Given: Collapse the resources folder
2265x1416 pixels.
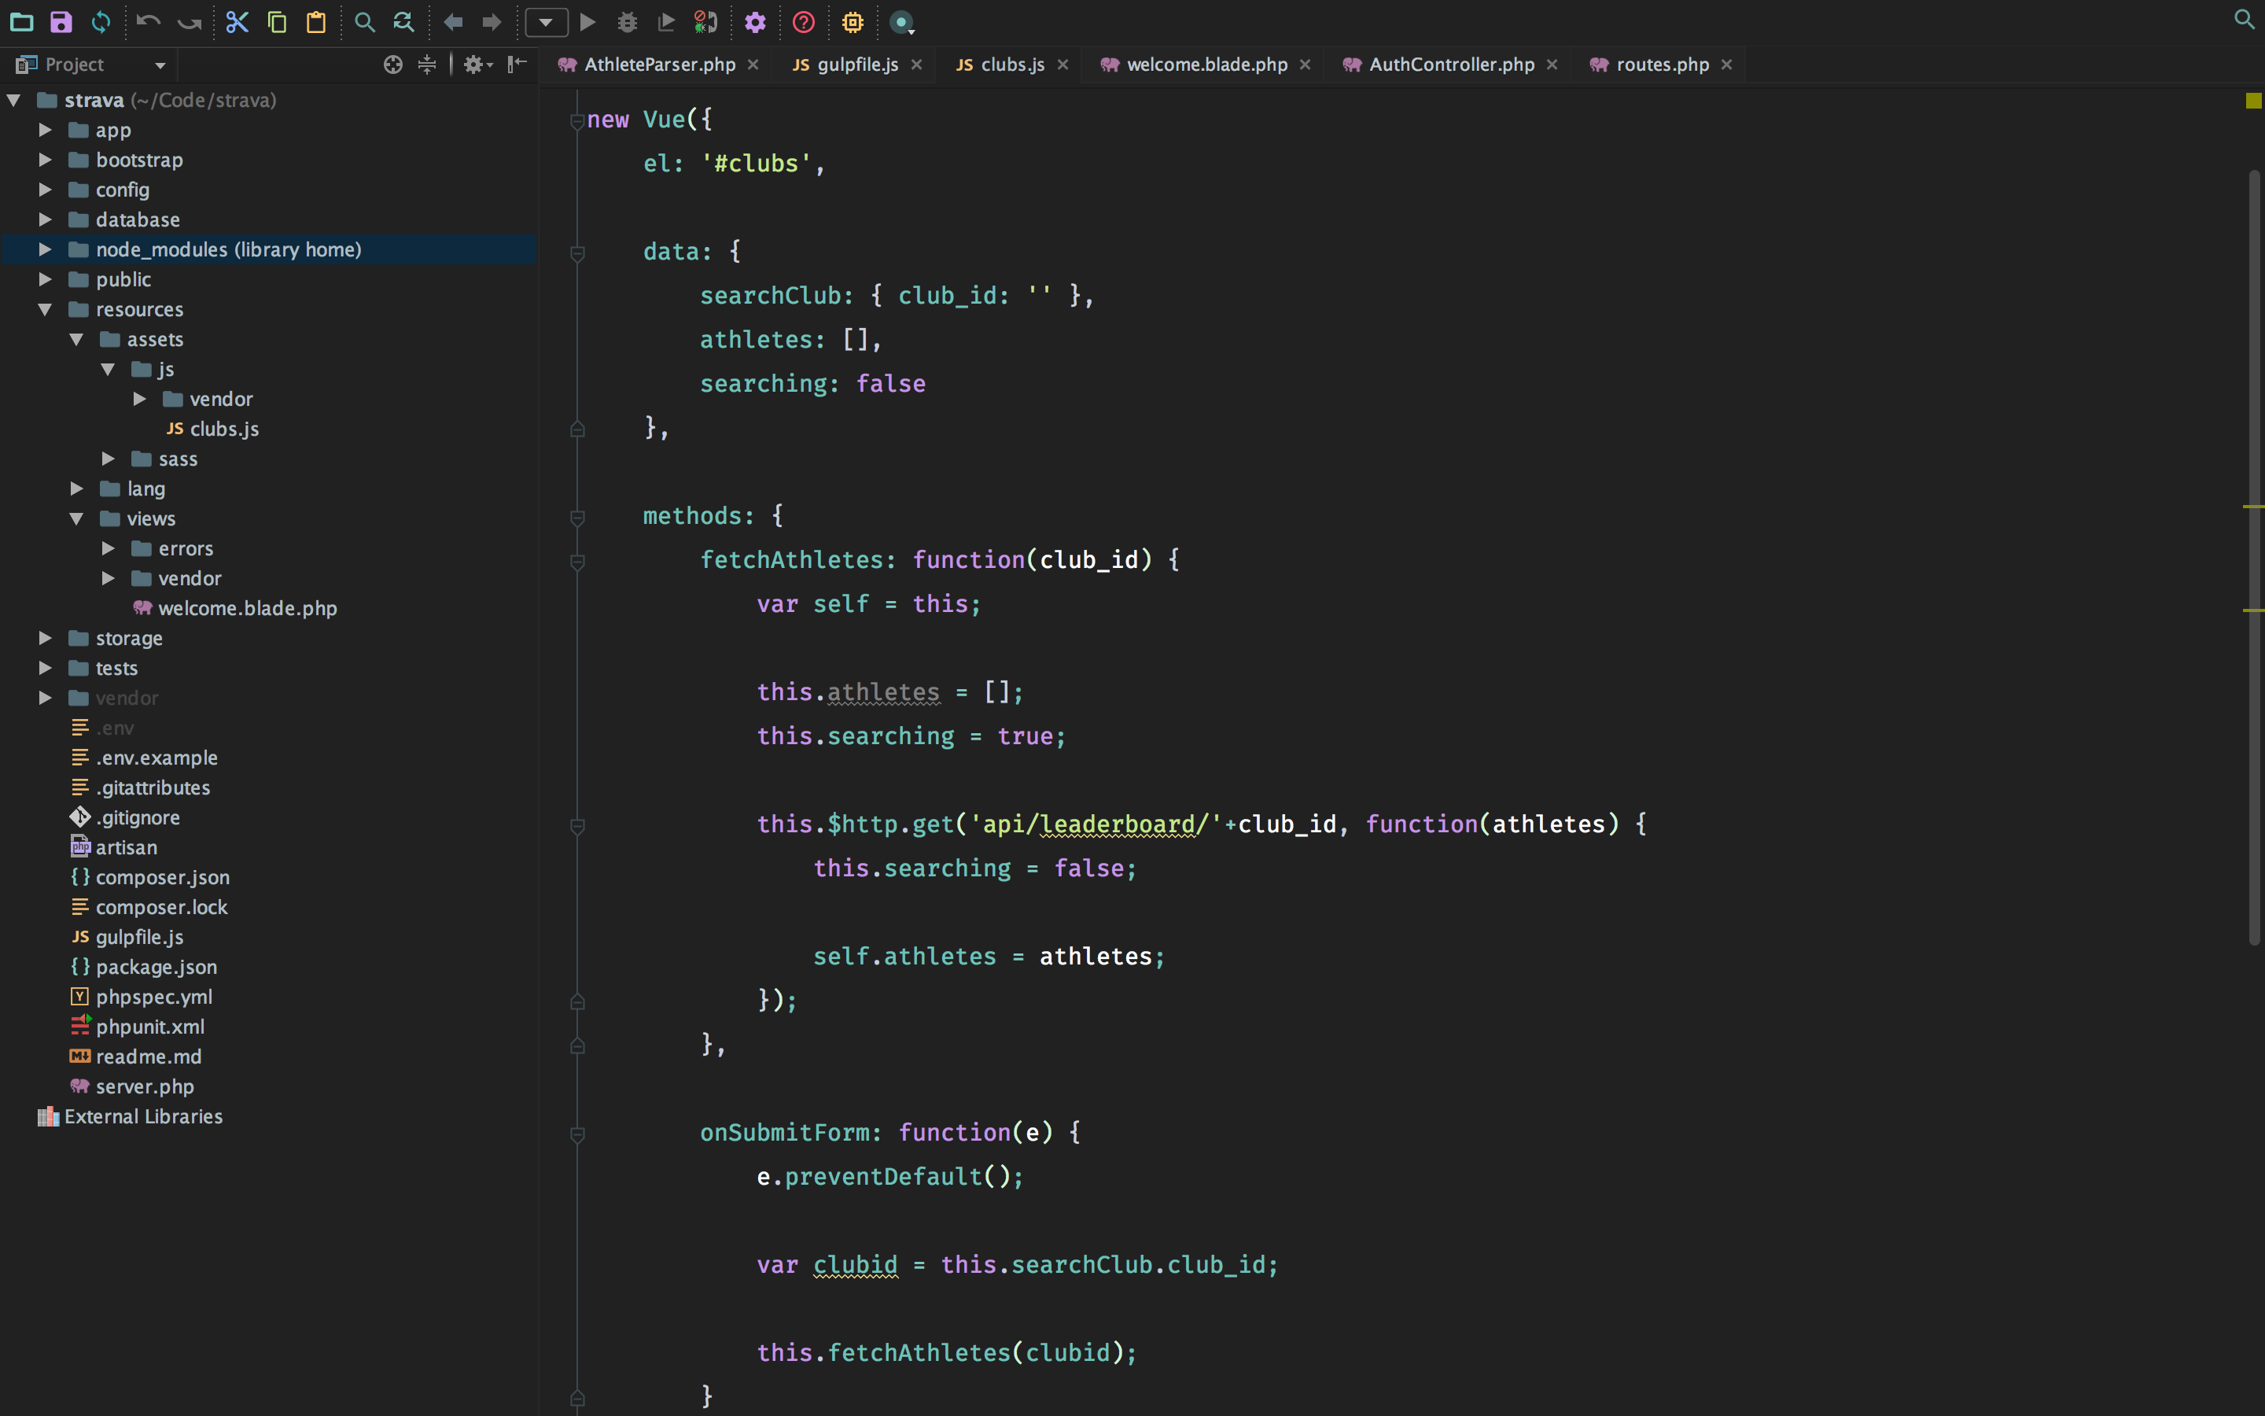Looking at the screenshot, I should click(x=45, y=309).
